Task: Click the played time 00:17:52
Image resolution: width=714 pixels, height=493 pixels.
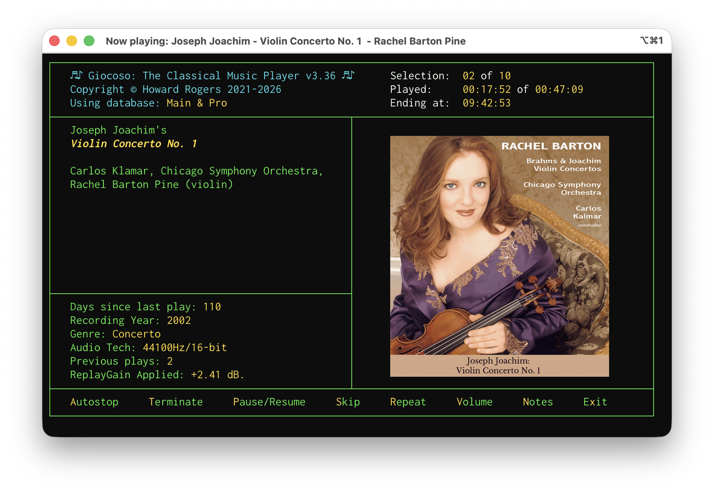Action: click(486, 89)
